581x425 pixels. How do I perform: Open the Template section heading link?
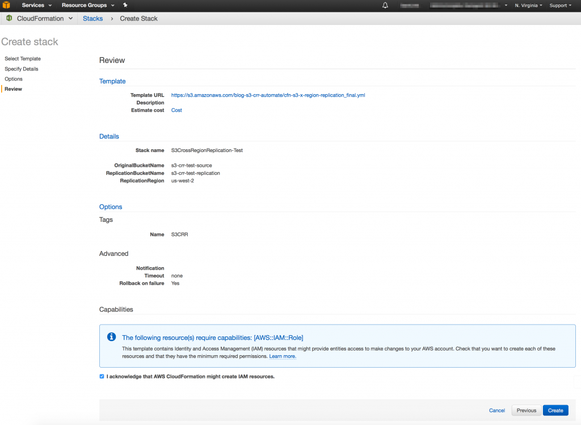click(112, 81)
